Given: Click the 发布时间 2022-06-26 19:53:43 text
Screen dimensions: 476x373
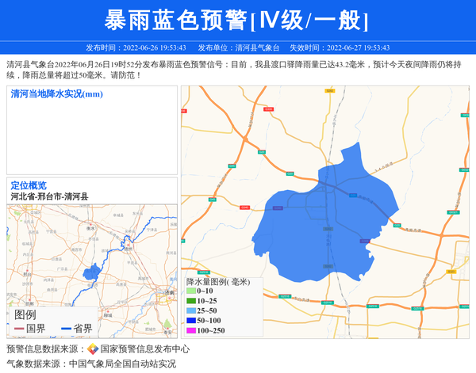Looking at the screenshot, I should point(136,48).
